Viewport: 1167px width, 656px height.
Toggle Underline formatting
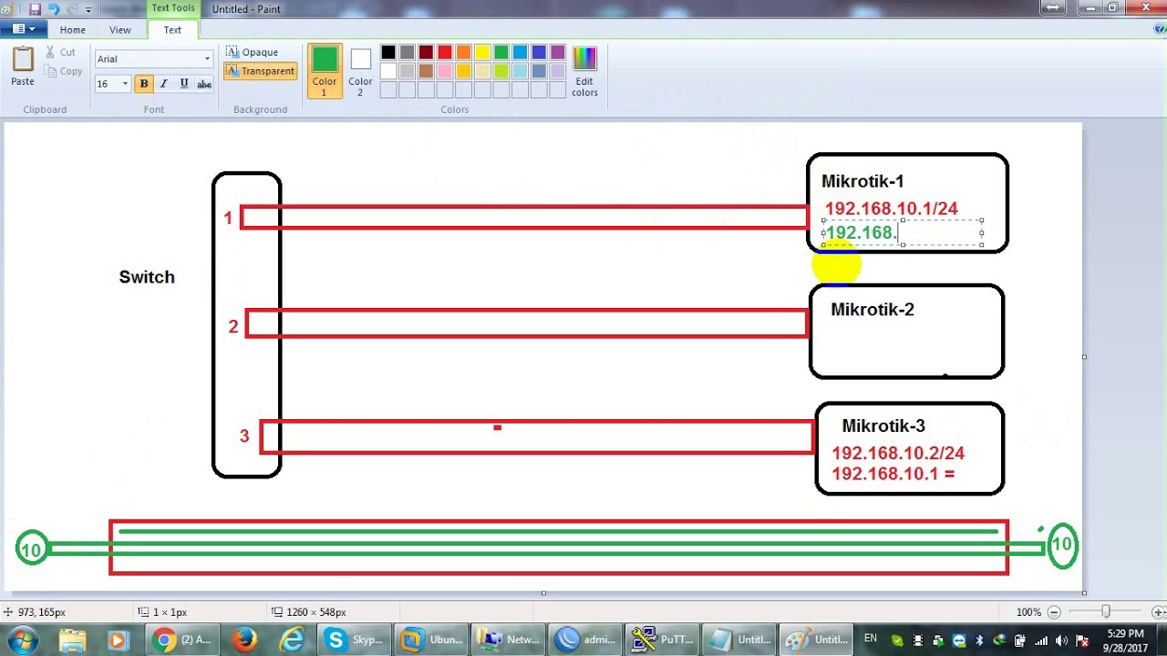[x=184, y=84]
